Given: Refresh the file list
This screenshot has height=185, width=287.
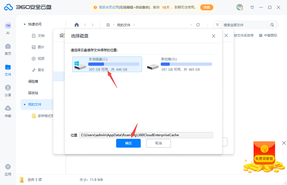Looking at the screenshot, I should click(198, 25).
